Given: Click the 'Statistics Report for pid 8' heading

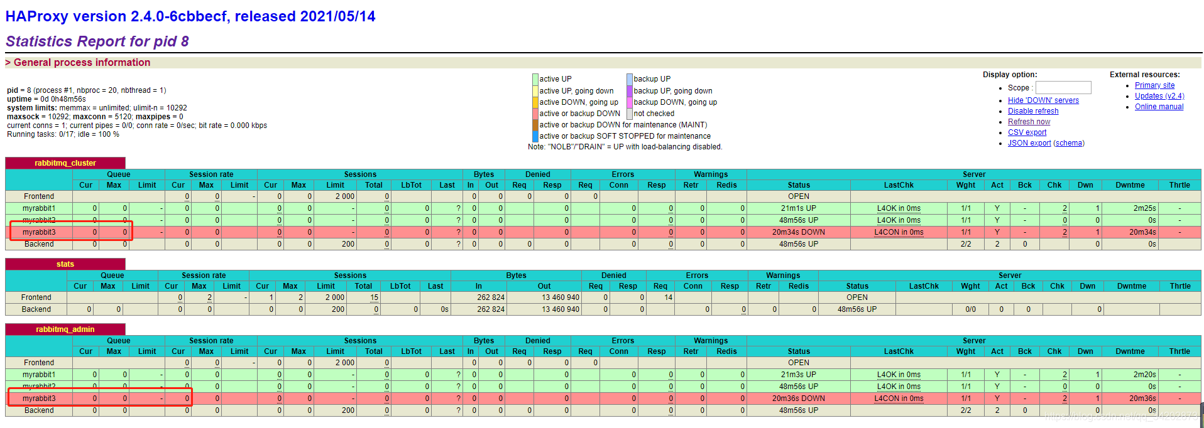Looking at the screenshot, I should [97, 41].
